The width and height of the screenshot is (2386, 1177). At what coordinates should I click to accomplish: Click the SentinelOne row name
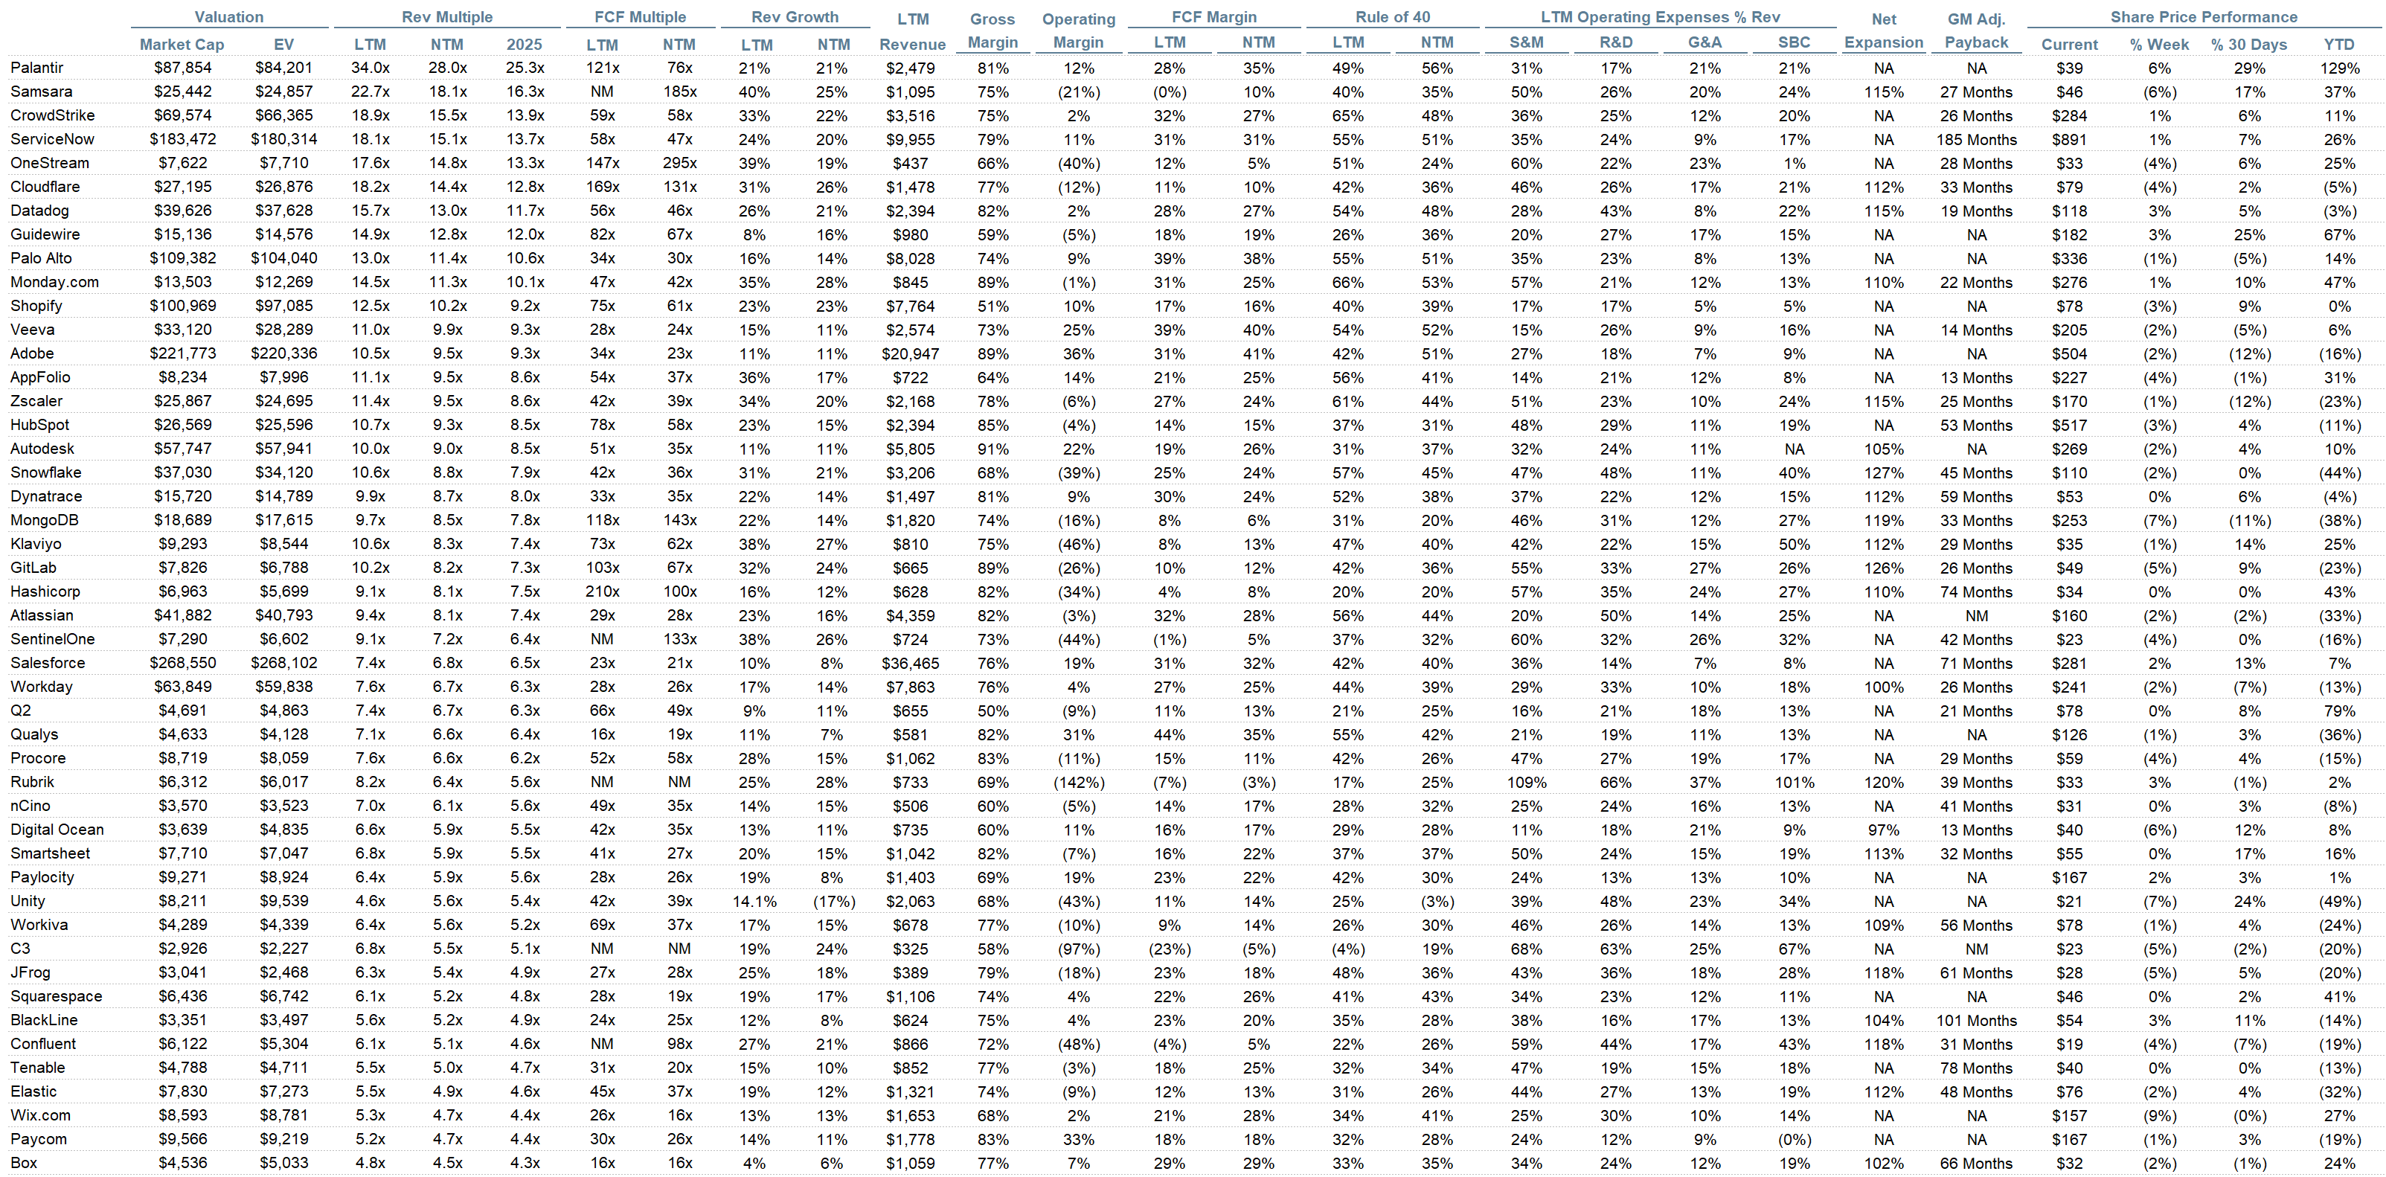coord(53,639)
